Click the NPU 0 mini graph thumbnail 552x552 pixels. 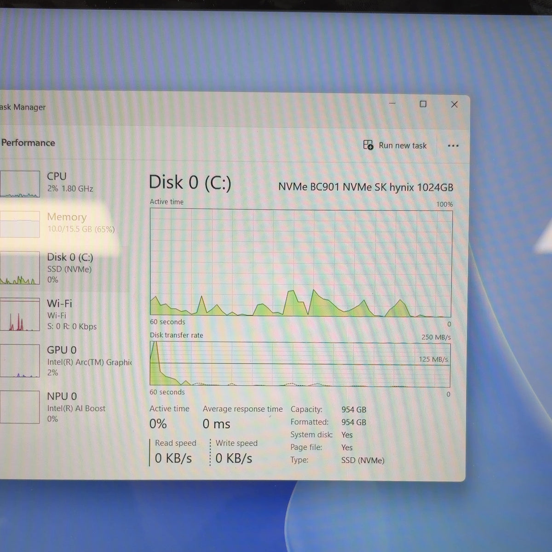[x=20, y=407]
